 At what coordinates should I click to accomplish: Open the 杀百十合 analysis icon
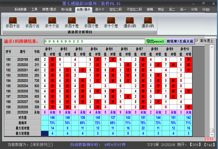tap(13, 22)
